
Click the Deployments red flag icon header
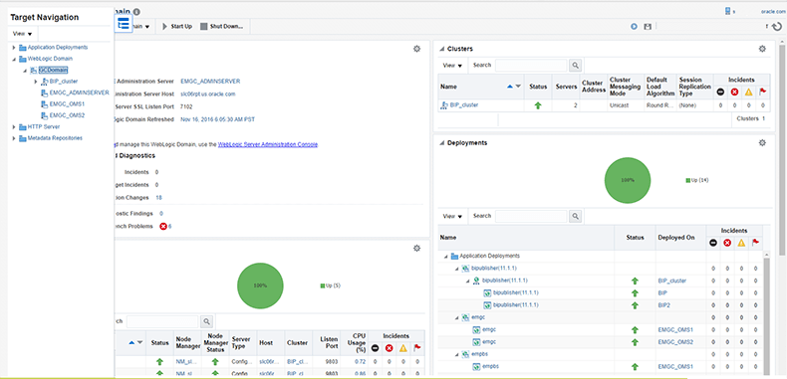755,243
